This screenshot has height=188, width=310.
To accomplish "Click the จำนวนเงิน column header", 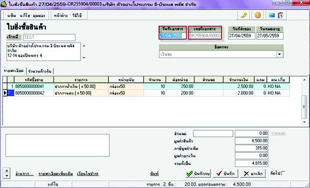I will point(239,80).
